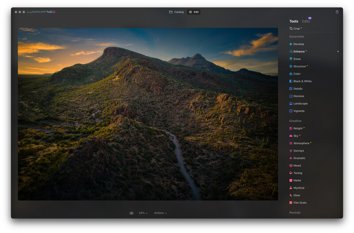
Task: Open the Mystical tool icon
Action: point(291,188)
